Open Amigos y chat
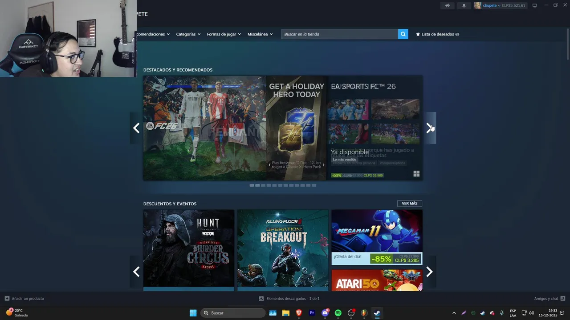 [x=550, y=299]
